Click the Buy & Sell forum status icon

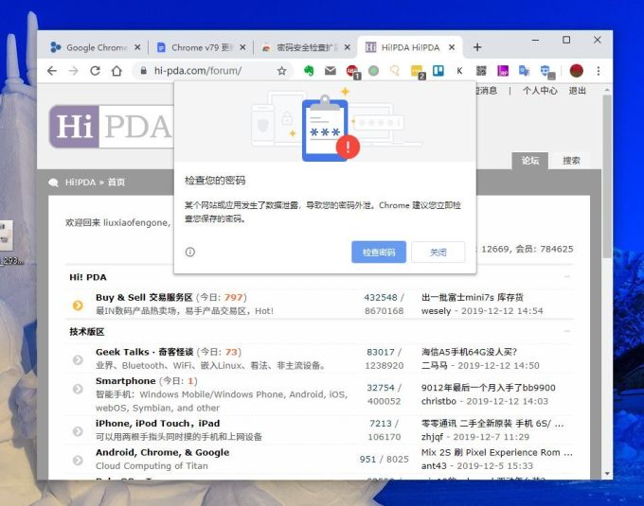pyautogui.click(x=78, y=305)
